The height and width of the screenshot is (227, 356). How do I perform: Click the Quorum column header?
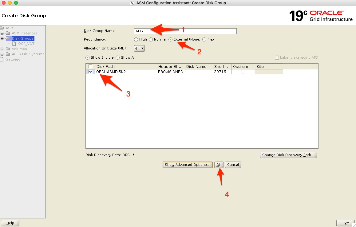coord(243,66)
